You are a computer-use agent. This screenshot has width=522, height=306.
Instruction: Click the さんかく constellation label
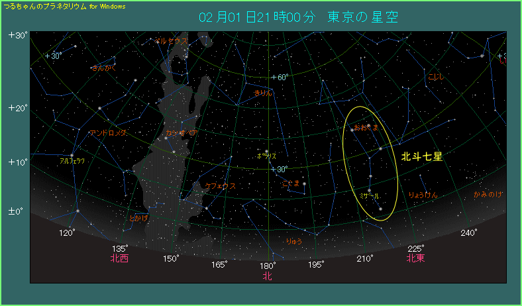point(103,68)
